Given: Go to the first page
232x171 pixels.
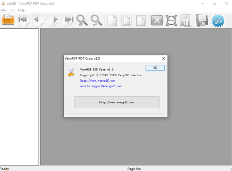Looking at the screenshot, I should tap(24, 20).
